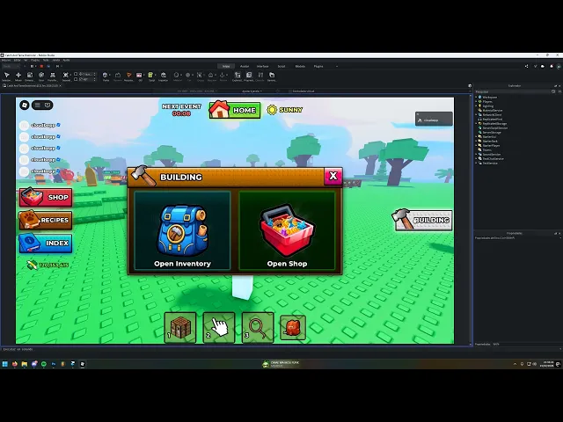Screen dimensions: 563x422
Task: Click the red stop playtest button
Action: click(x=41, y=66)
